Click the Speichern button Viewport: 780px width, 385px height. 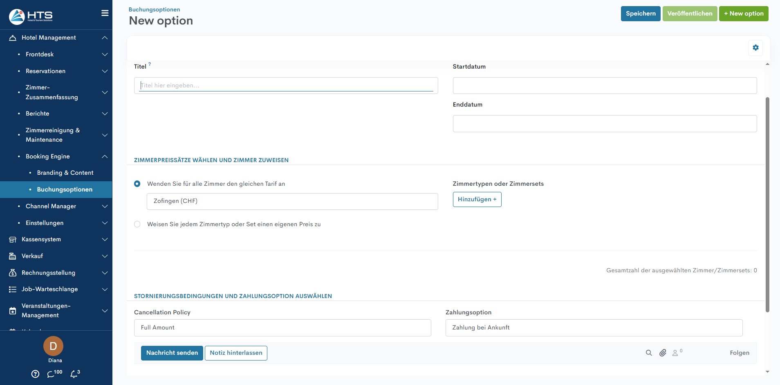[x=640, y=13]
